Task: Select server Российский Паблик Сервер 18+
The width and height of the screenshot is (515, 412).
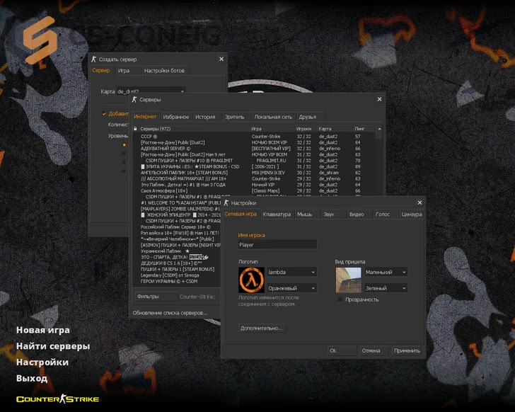Action: point(178,227)
